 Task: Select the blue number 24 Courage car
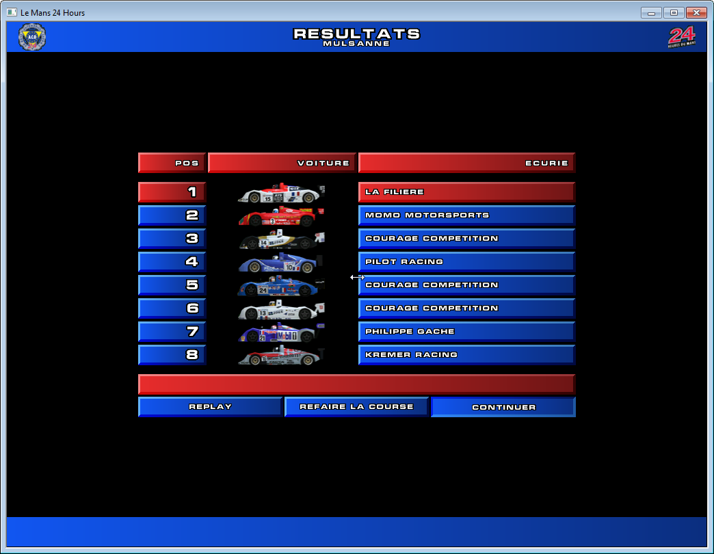(x=281, y=285)
